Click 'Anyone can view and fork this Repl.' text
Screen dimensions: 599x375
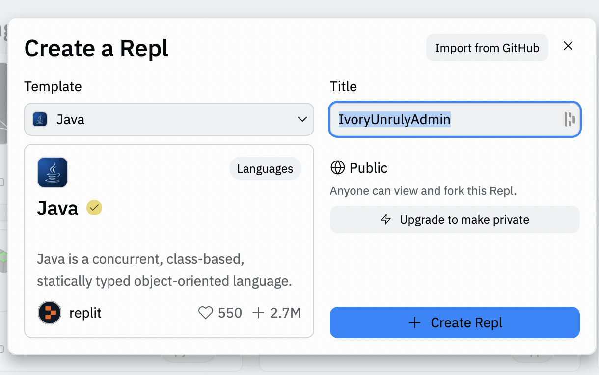pos(423,190)
